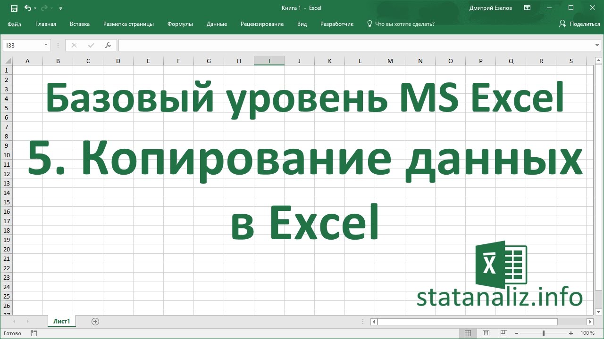Viewport: 604px width, 339px height.
Task: Click the 'Что вы хотите сделать?' search field
Action: pyautogui.click(x=401, y=24)
